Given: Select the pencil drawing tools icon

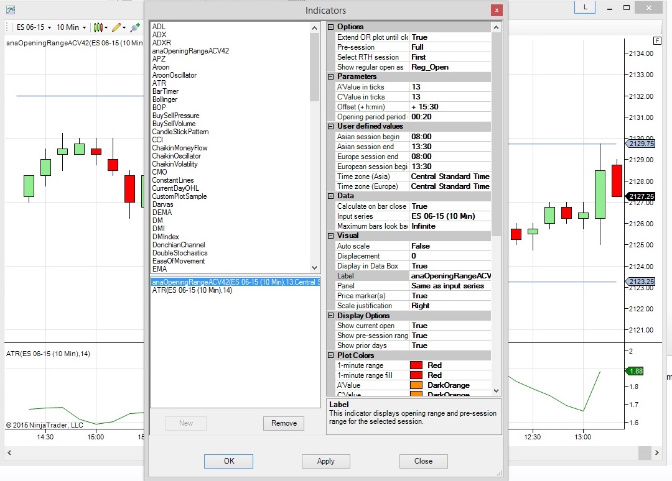Looking at the screenshot, I should 118,27.
